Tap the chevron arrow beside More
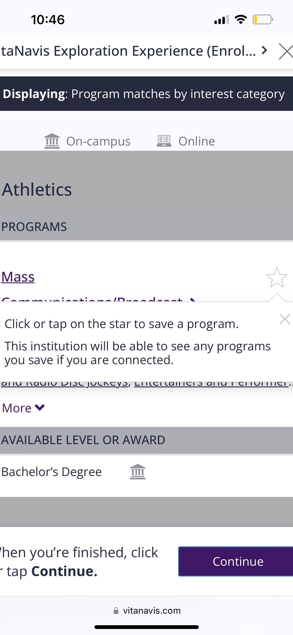293x635 pixels. click(40, 407)
